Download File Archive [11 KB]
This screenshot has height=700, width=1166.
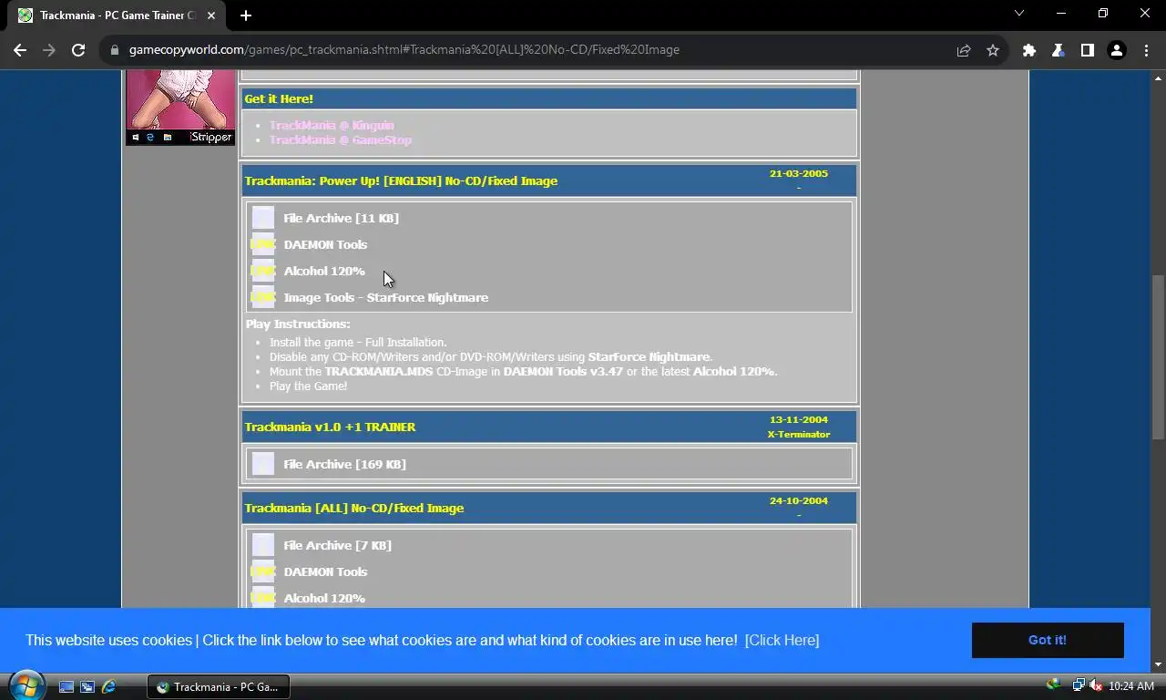[x=341, y=218]
